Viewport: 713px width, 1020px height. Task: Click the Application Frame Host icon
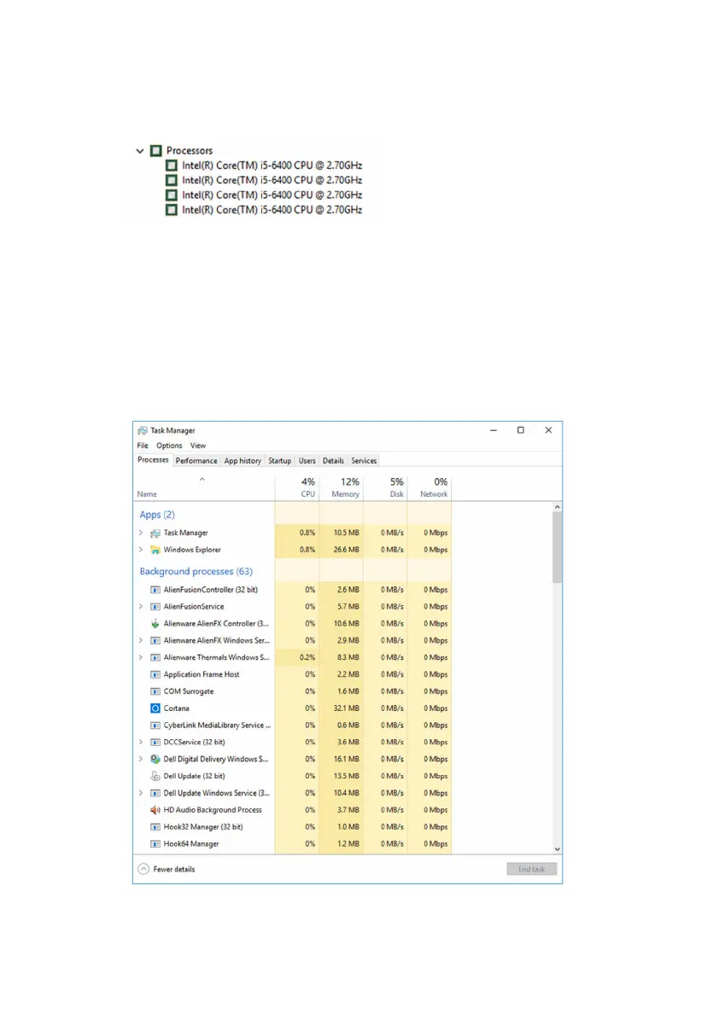click(155, 674)
